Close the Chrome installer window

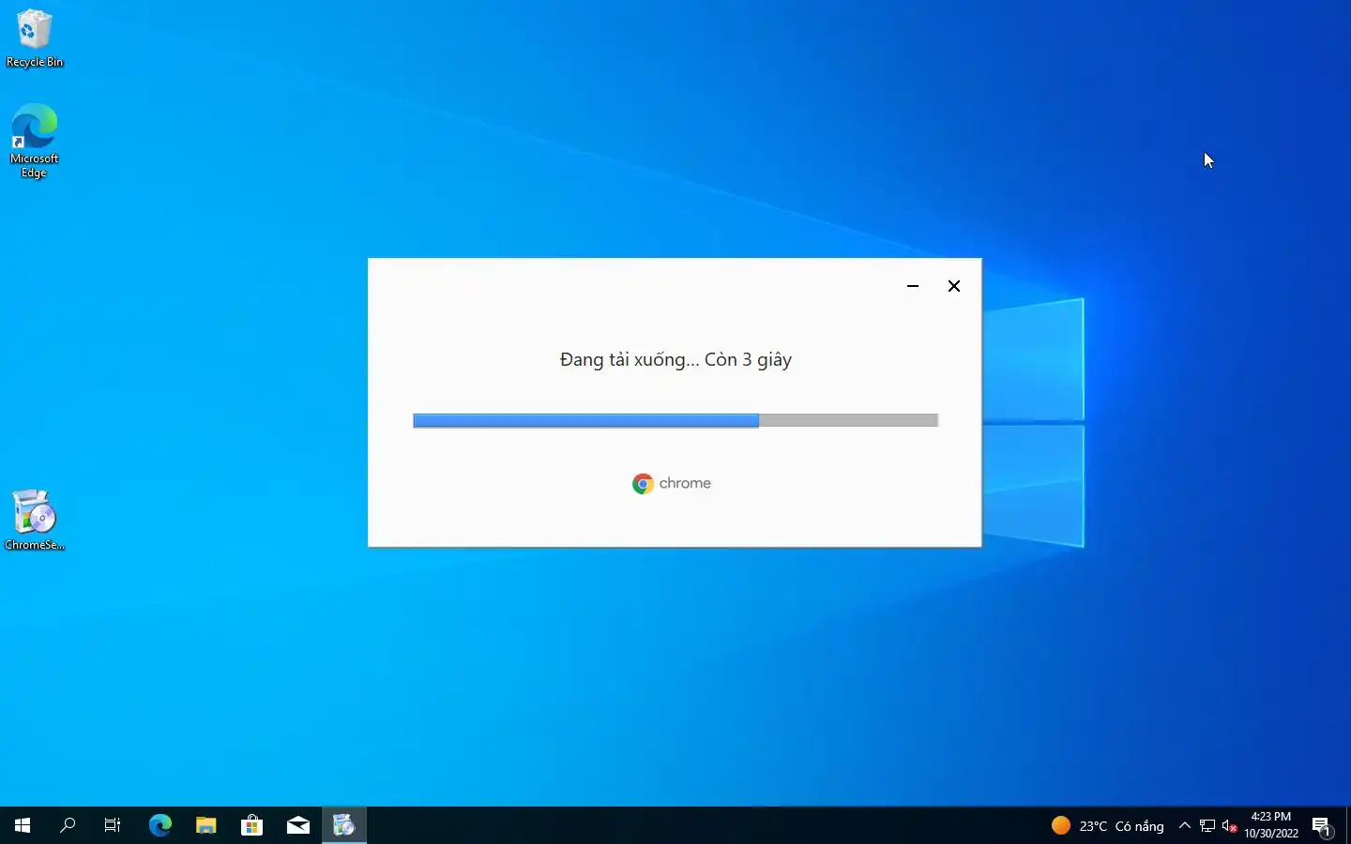coord(954,286)
